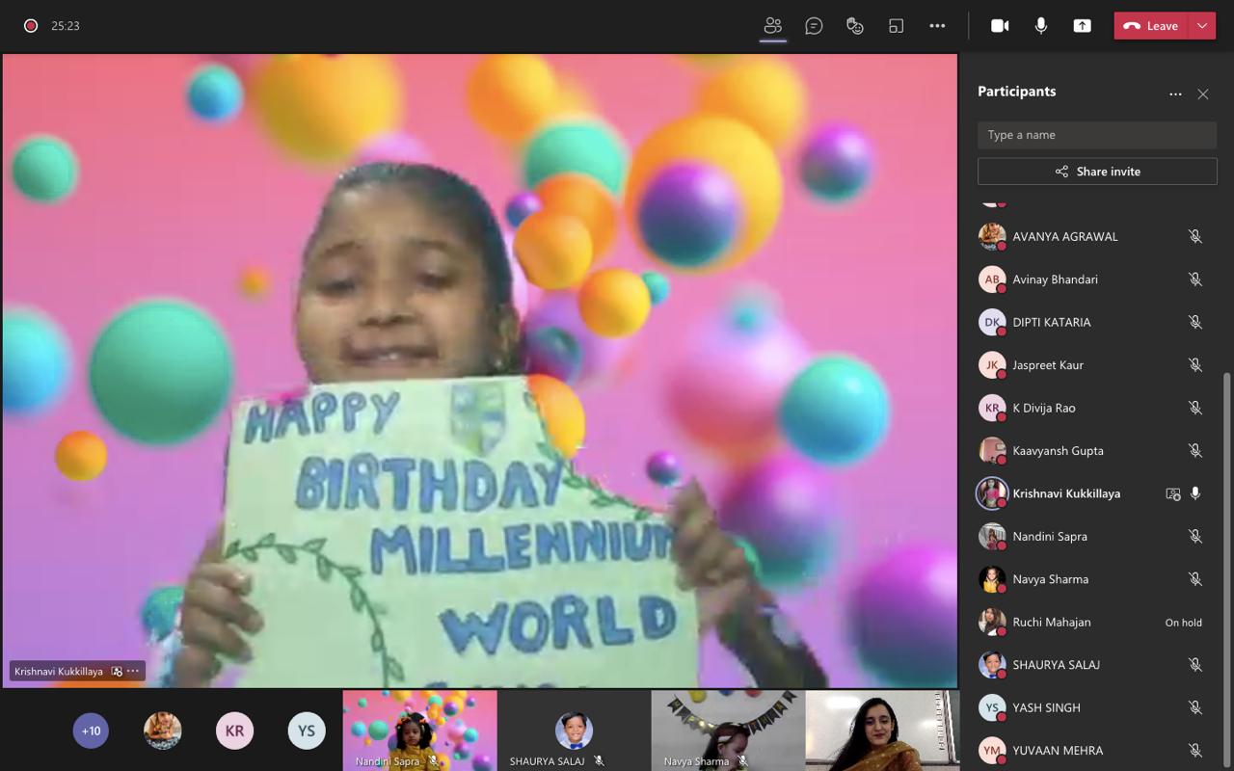Click the KR avatar in bottom strip
Viewport: 1234px width, 771px height.
pos(234,731)
